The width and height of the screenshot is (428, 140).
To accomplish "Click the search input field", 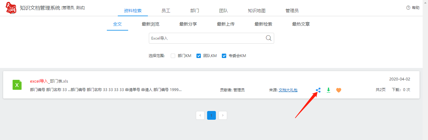I will tap(207, 38).
